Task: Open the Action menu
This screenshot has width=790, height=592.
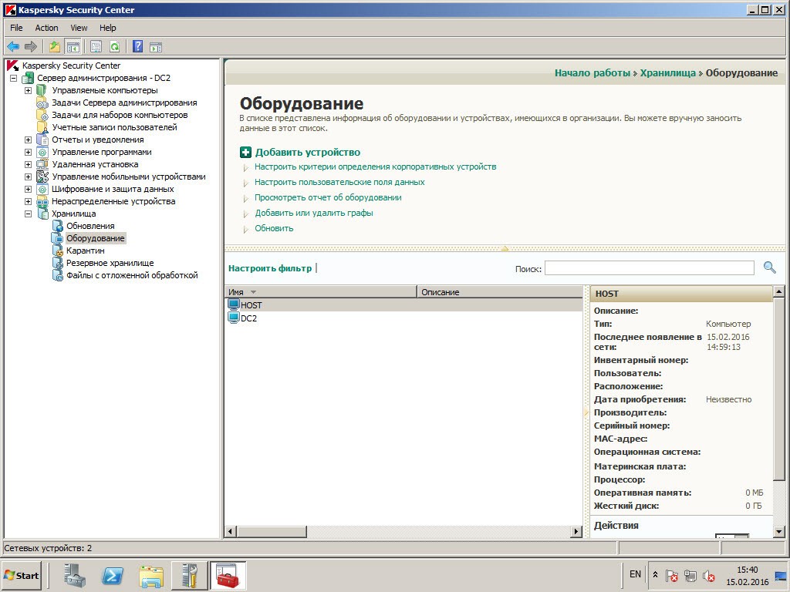Action: tap(46, 28)
